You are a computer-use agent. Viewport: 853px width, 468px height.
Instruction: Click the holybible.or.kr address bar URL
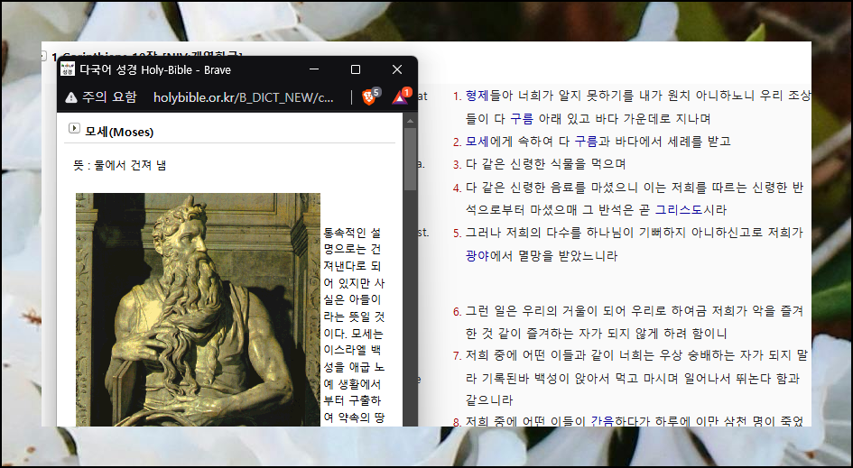(244, 97)
